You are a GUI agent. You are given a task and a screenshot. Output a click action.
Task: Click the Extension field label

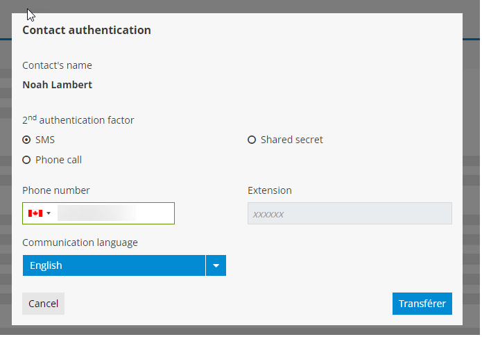(x=270, y=190)
